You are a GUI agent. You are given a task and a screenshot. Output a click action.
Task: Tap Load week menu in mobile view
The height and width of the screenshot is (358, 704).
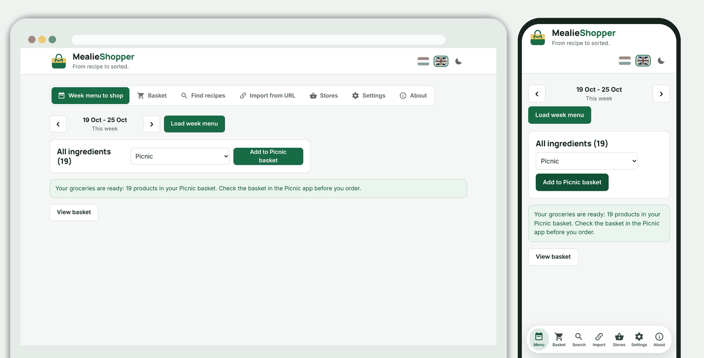pyautogui.click(x=559, y=115)
